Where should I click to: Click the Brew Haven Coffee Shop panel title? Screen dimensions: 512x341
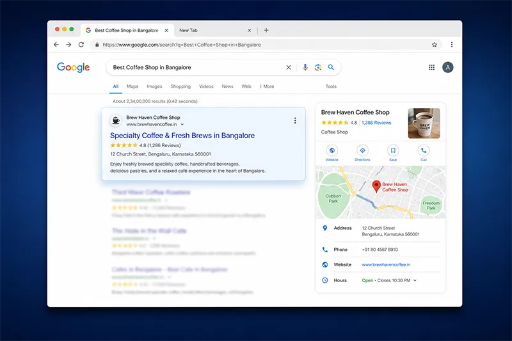[x=355, y=112]
